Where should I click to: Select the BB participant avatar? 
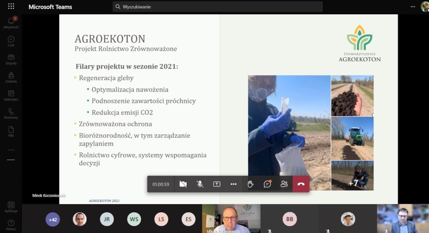[x=289, y=219]
